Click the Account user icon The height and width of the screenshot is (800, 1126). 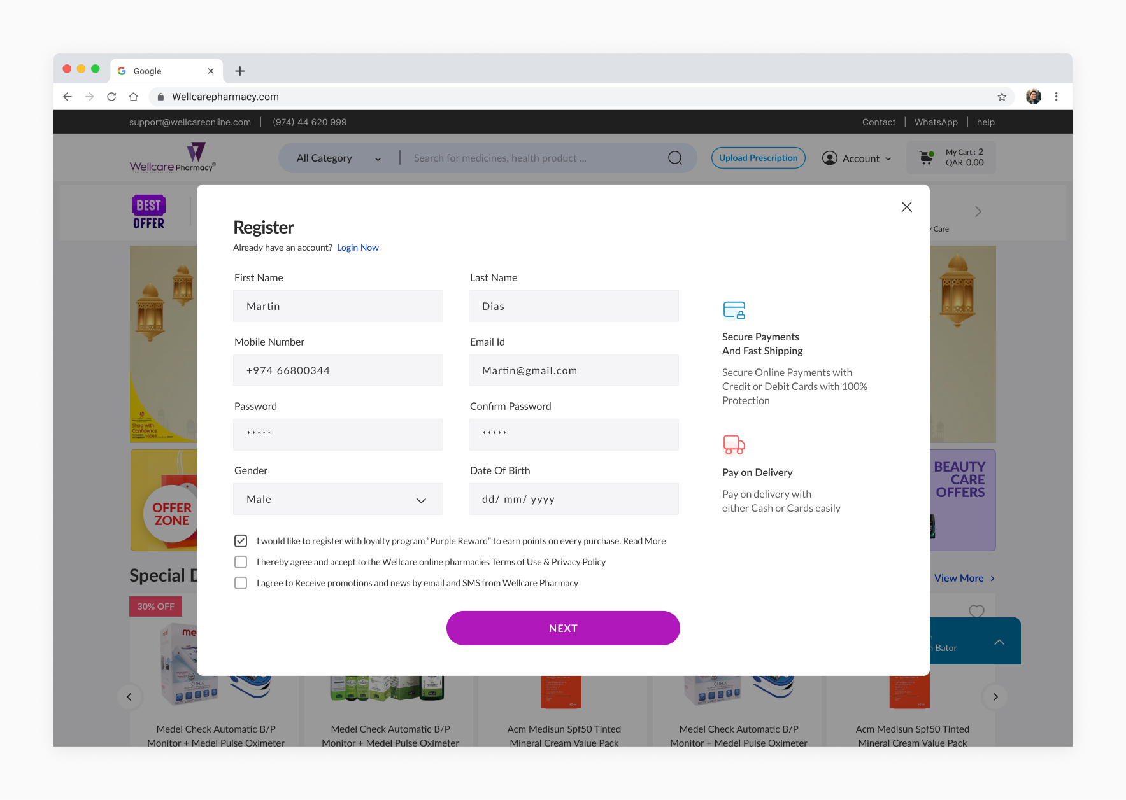coord(829,158)
